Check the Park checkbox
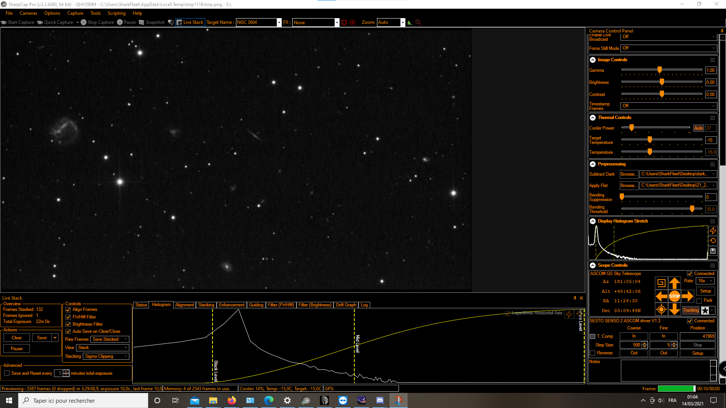The image size is (726, 408). coord(699,301)
